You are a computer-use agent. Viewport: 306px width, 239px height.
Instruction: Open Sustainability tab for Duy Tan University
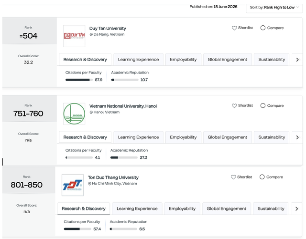pyautogui.click(x=272, y=60)
